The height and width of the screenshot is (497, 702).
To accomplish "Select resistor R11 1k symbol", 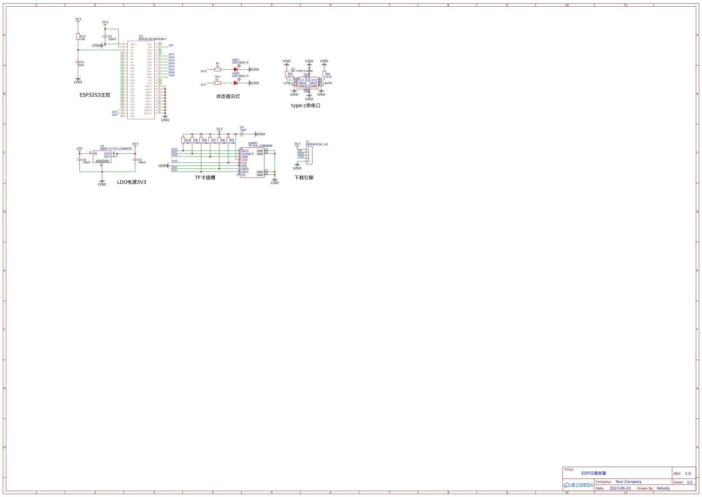I will pos(218,83).
